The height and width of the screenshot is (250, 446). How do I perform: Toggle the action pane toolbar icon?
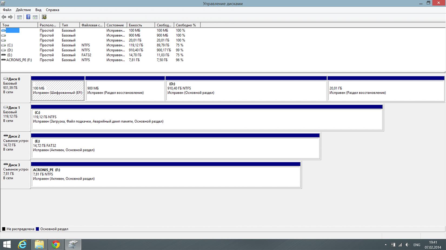point(35,17)
